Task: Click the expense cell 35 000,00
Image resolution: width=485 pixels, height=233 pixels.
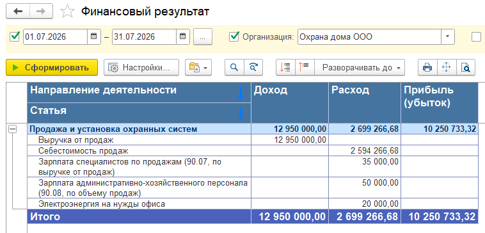Action: pos(365,167)
